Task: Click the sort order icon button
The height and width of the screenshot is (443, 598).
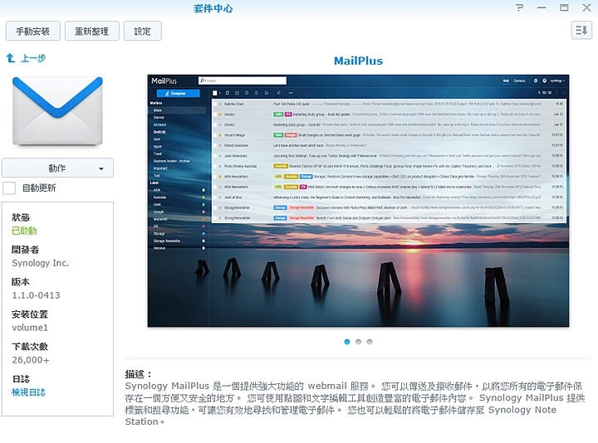Action: coord(581,31)
